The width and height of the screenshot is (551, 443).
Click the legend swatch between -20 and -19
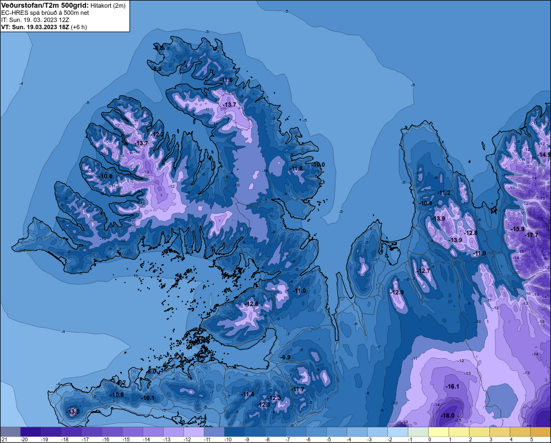(x=30, y=432)
